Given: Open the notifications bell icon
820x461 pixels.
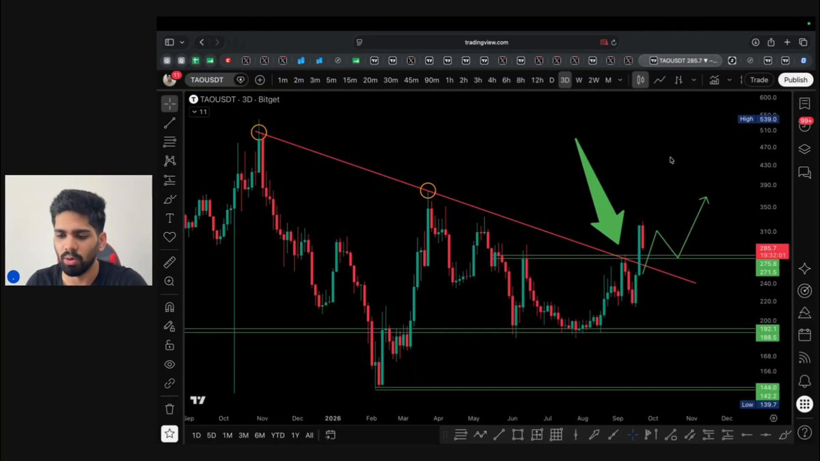Looking at the screenshot, I should click(x=804, y=381).
